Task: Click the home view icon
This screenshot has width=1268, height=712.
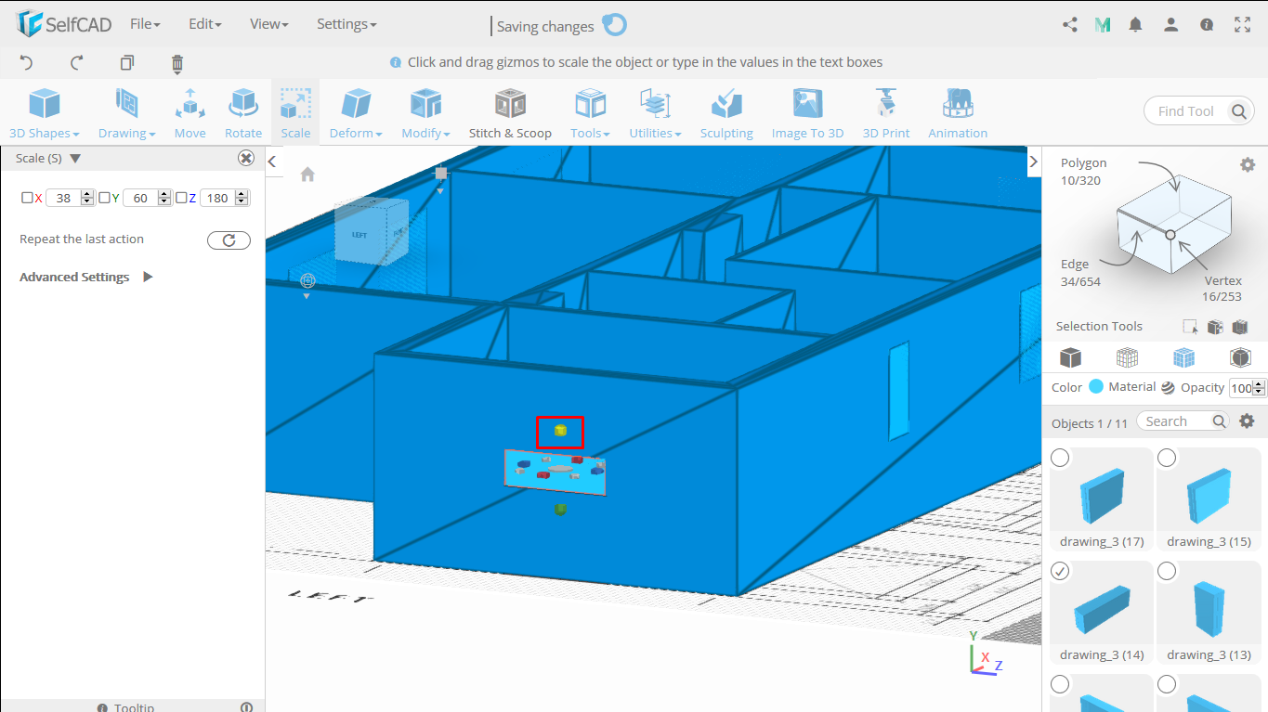Action: (x=307, y=175)
